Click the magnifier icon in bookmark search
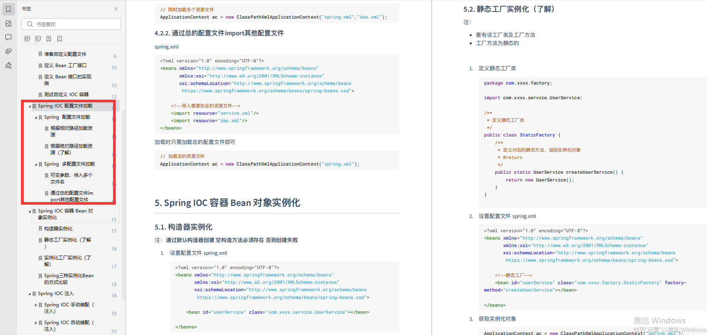The height and width of the screenshot is (335, 707). (30, 24)
